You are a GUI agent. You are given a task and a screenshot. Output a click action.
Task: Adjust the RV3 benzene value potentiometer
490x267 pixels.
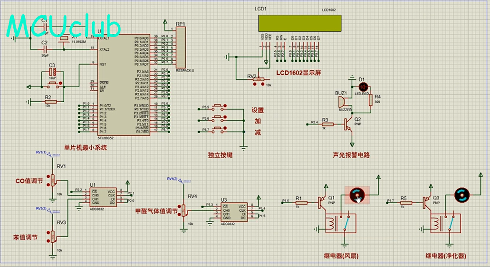point(53,236)
